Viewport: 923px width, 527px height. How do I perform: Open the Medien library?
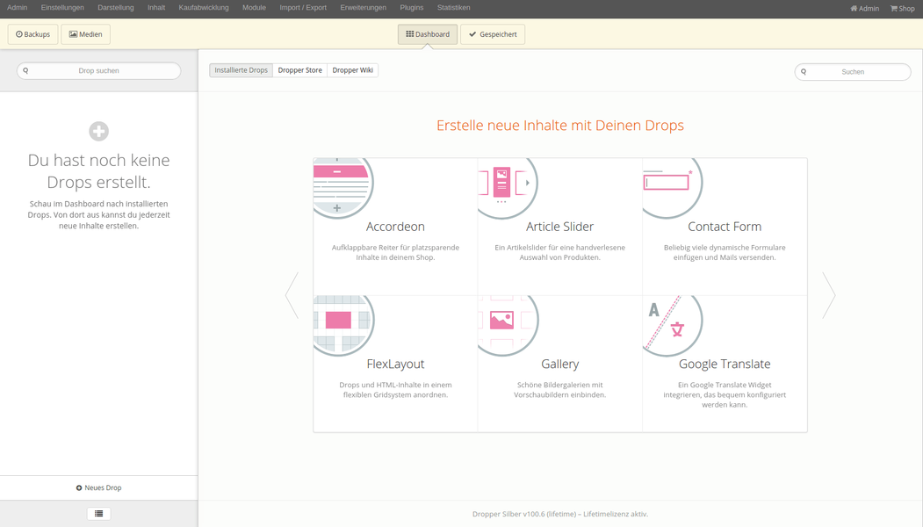pyautogui.click(x=85, y=34)
